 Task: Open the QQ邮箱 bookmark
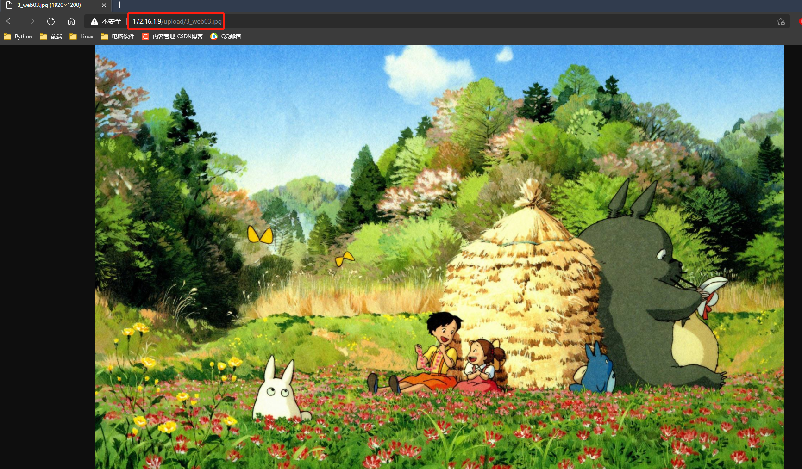click(x=226, y=37)
